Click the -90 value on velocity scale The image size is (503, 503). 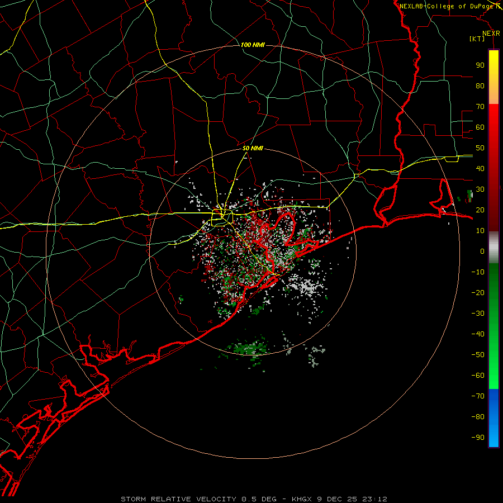click(x=478, y=438)
